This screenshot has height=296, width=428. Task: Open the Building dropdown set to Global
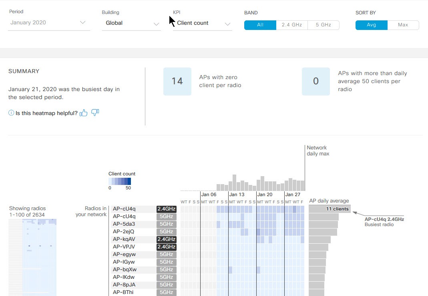tap(131, 24)
